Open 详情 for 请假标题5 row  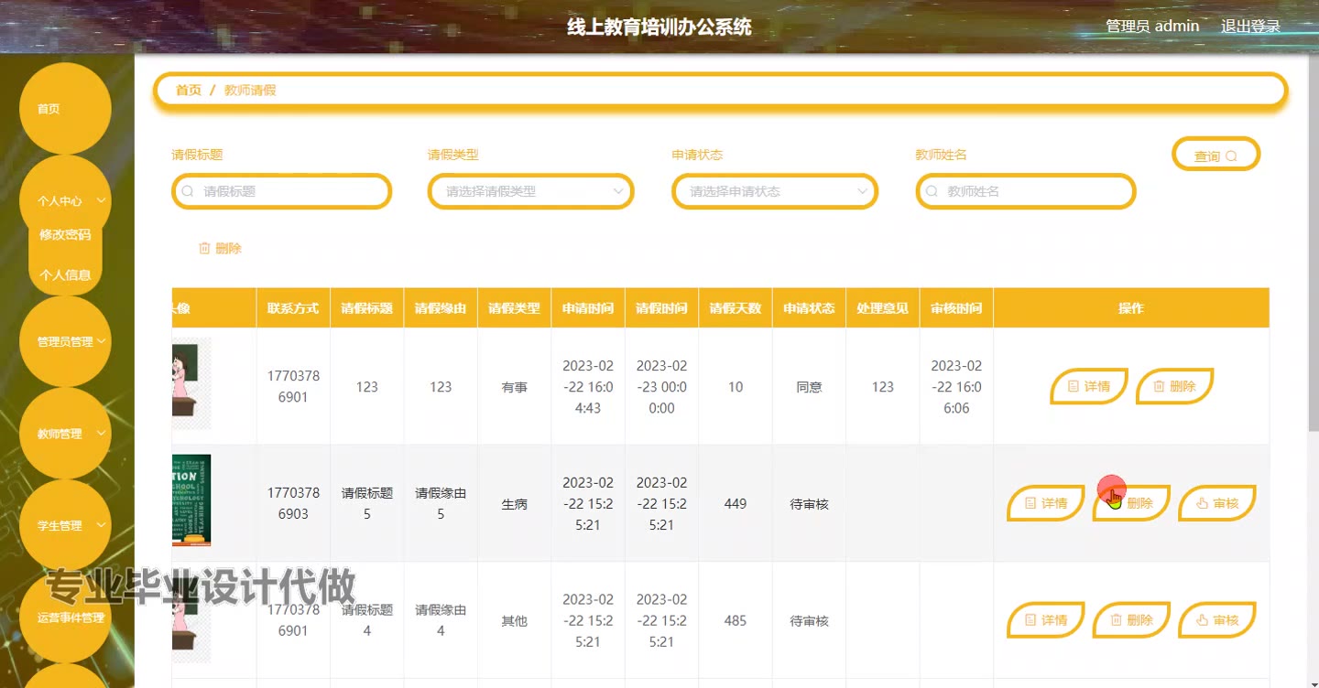pos(1046,503)
